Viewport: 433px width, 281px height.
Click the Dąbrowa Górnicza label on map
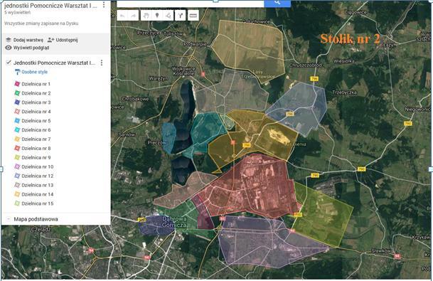tap(174, 222)
